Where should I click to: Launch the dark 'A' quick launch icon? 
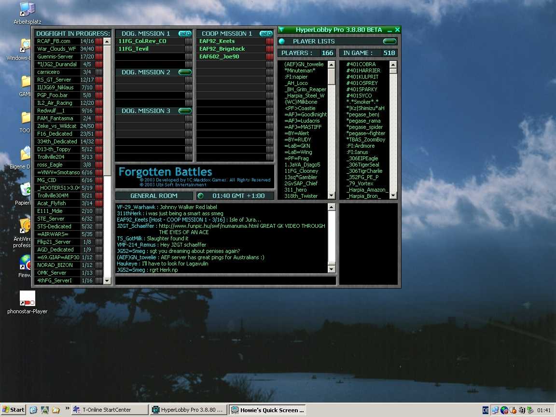click(x=45, y=410)
